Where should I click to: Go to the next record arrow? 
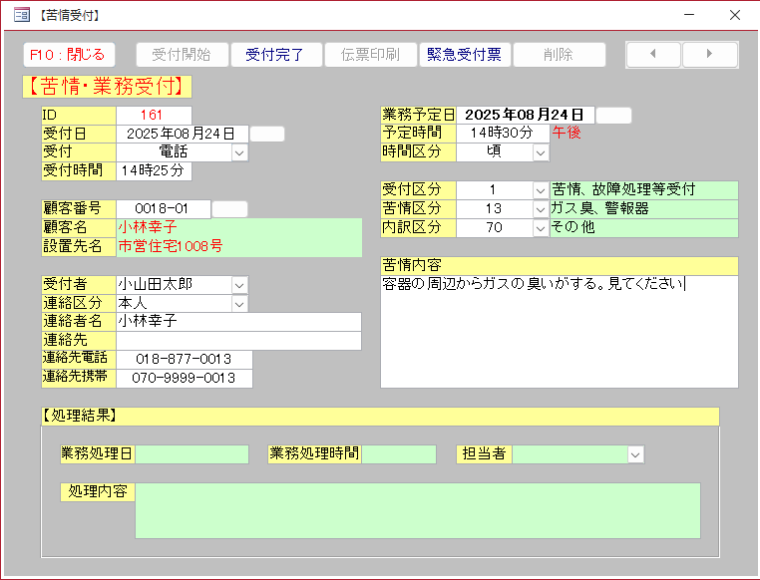(x=710, y=55)
